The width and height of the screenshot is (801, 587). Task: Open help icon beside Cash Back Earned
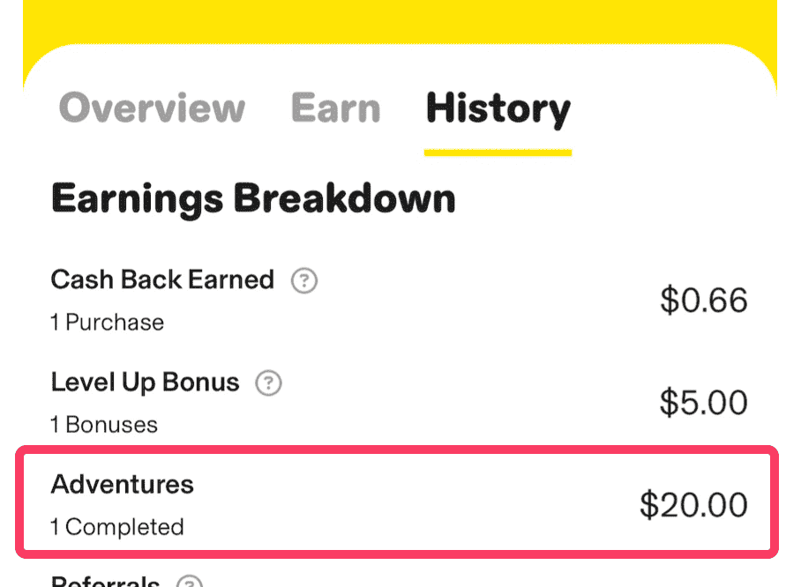coord(304,281)
